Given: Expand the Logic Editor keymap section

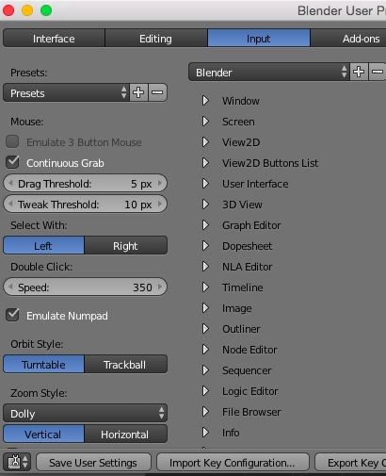Looking at the screenshot, I should (205, 391).
